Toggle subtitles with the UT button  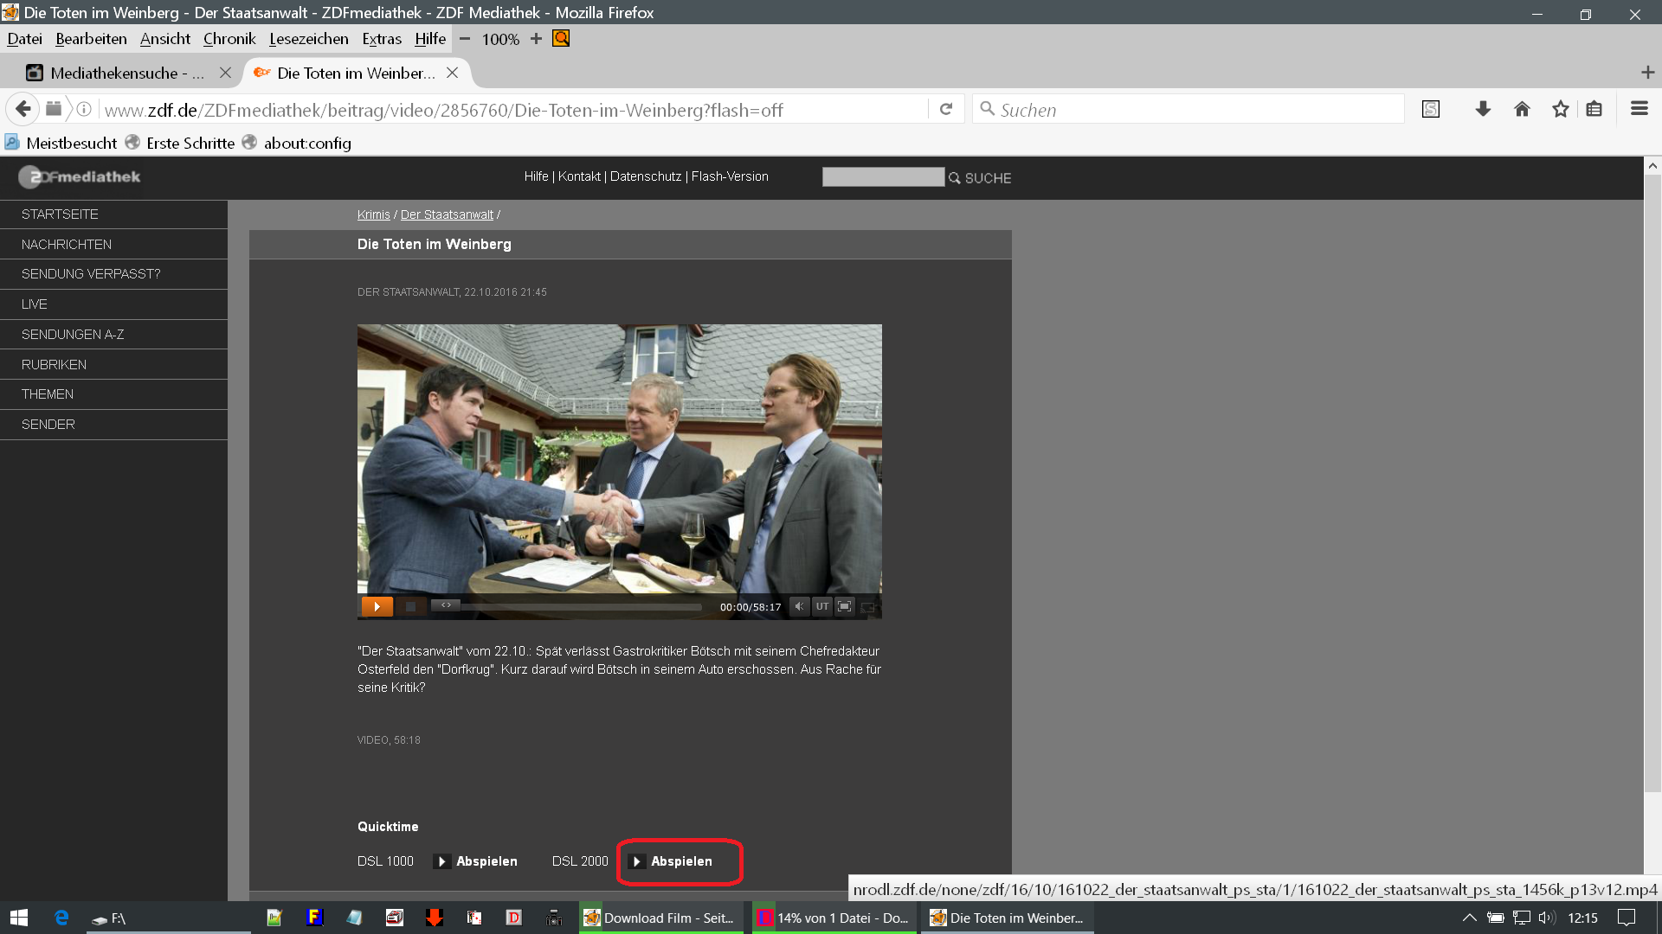(x=821, y=606)
